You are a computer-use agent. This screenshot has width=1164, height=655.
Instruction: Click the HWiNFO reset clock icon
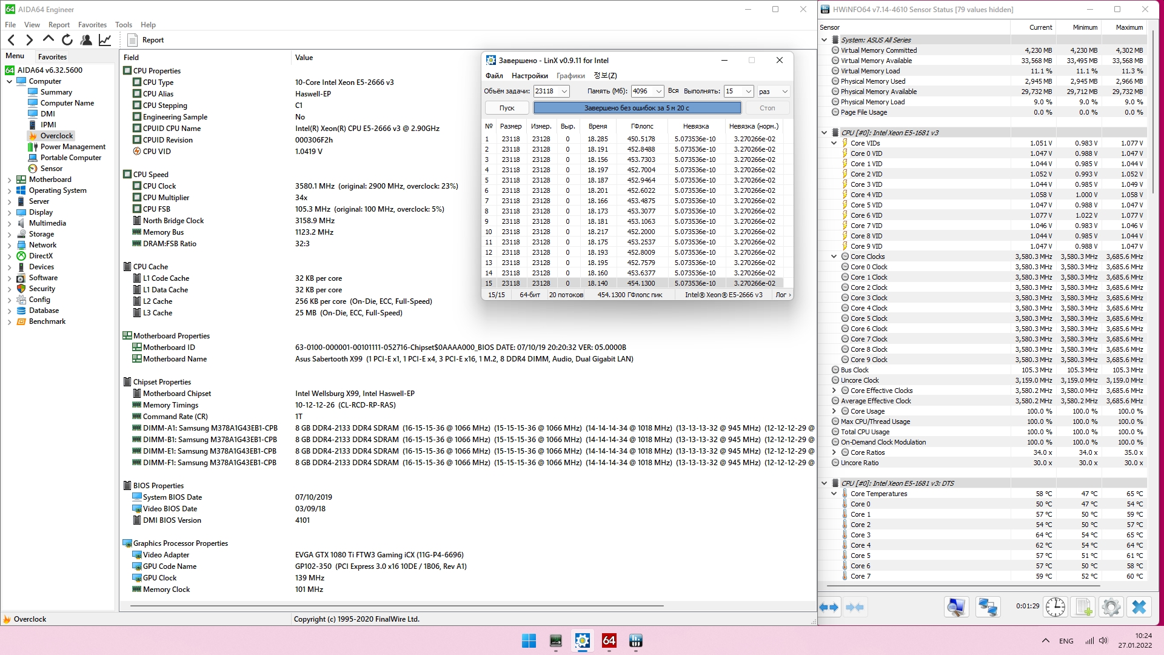(x=1055, y=607)
